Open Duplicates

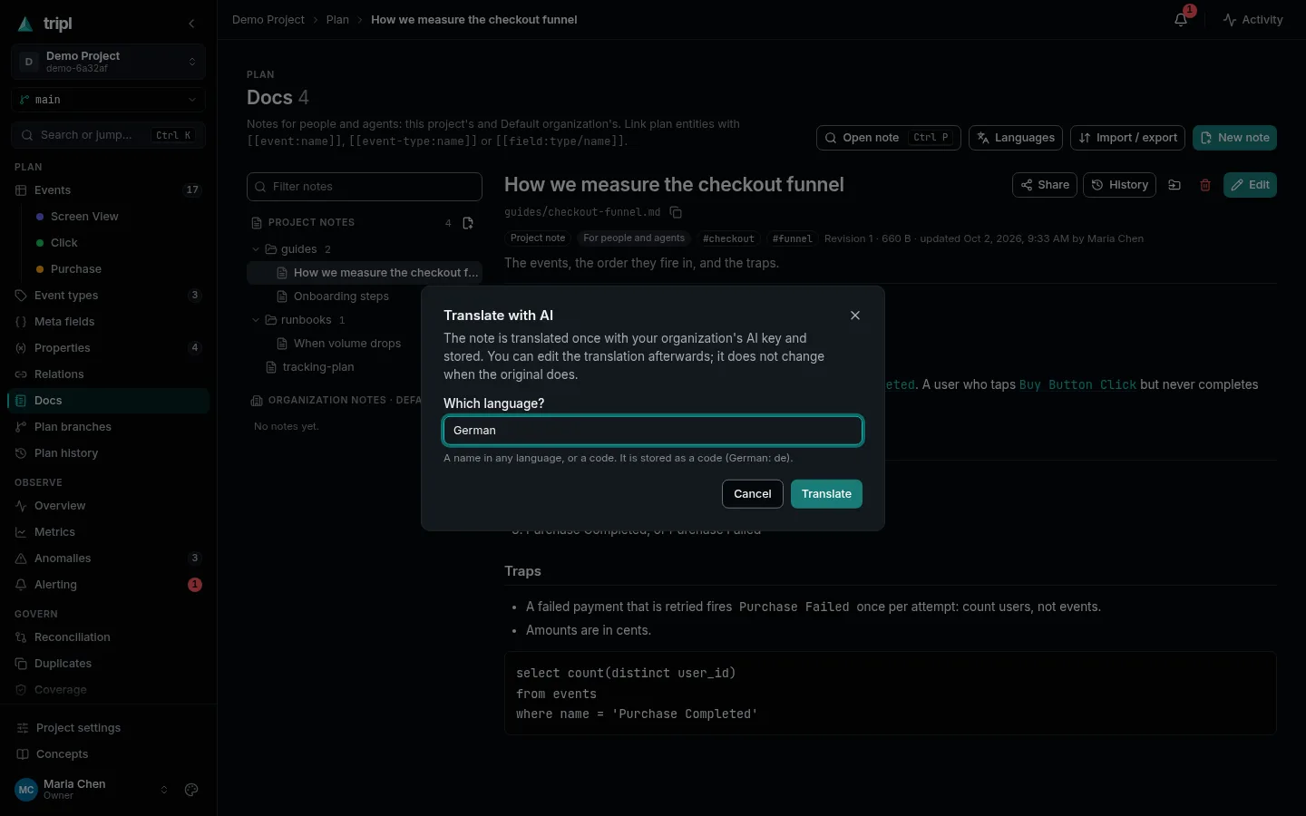click(109, 664)
